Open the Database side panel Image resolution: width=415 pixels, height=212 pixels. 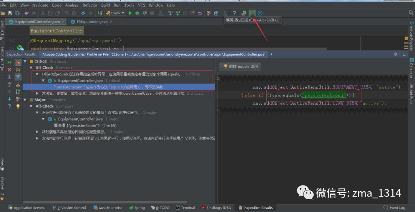tap(411, 68)
